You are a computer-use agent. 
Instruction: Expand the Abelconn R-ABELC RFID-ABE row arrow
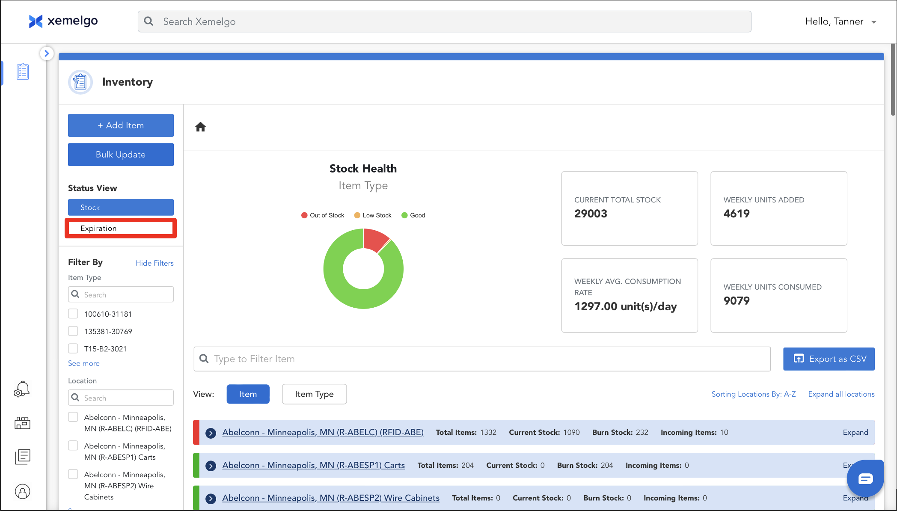[211, 433]
